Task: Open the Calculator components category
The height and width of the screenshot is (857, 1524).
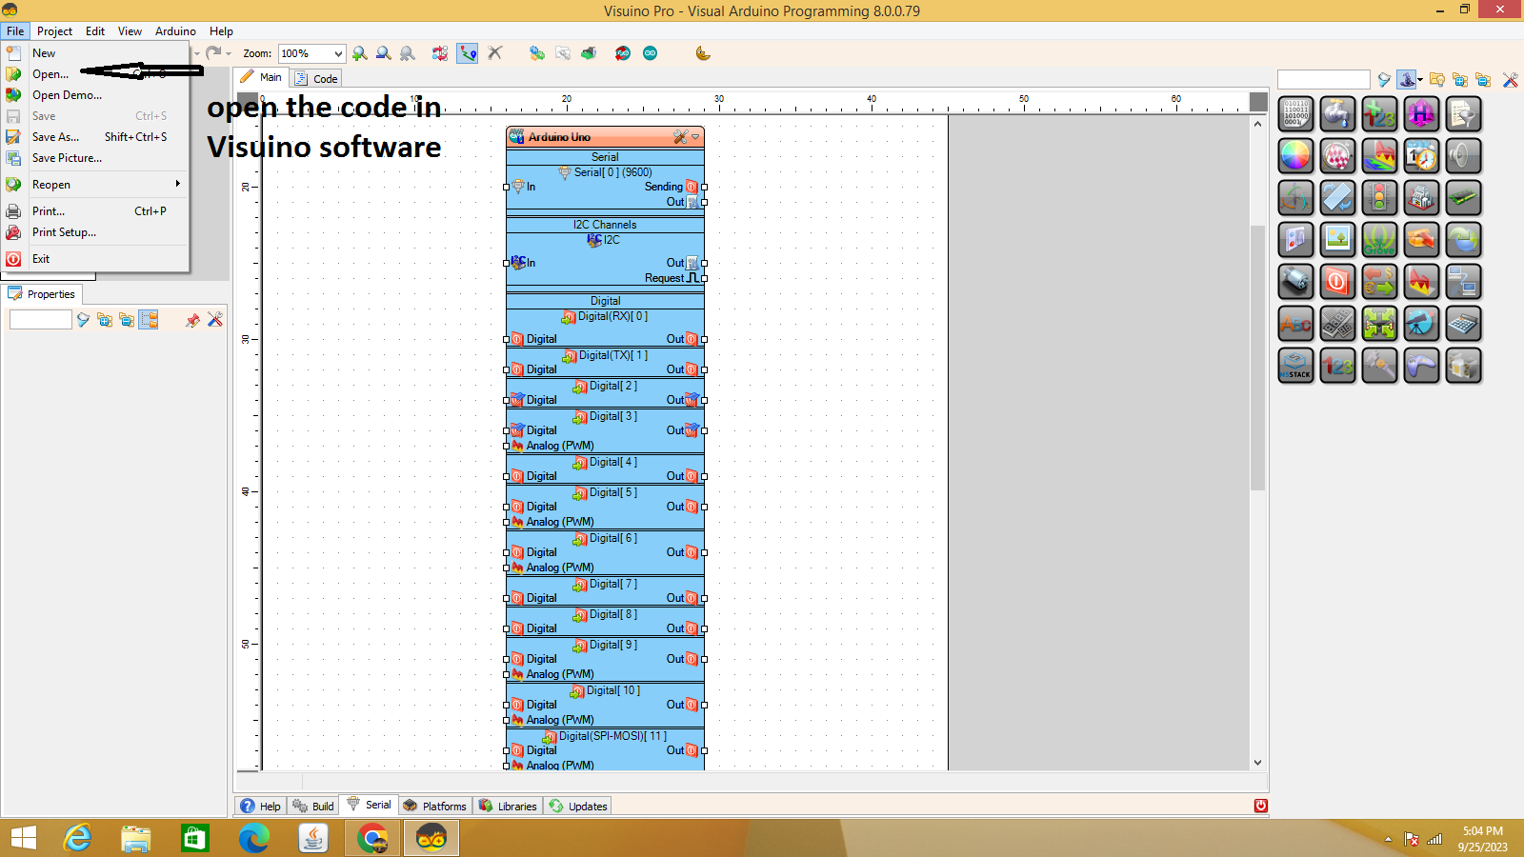Action: pyautogui.click(x=1462, y=324)
